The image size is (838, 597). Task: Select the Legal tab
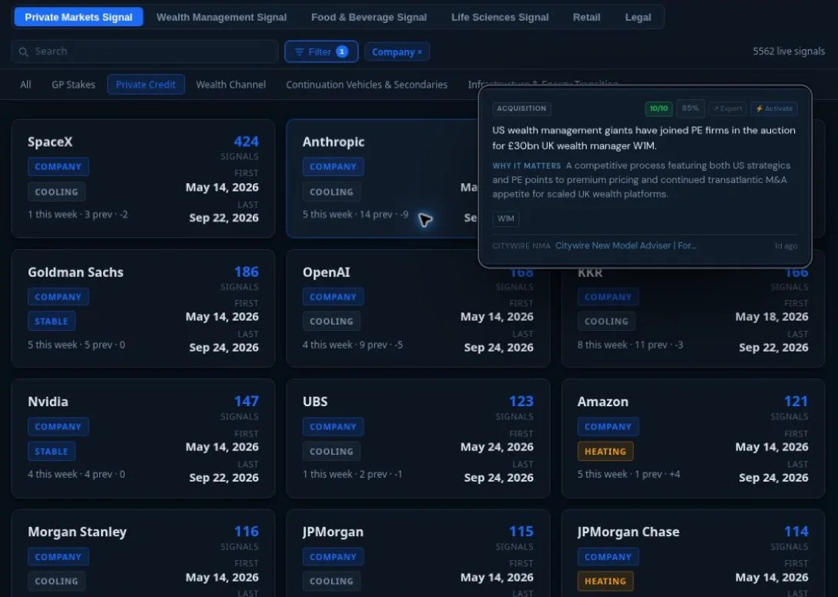click(638, 17)
